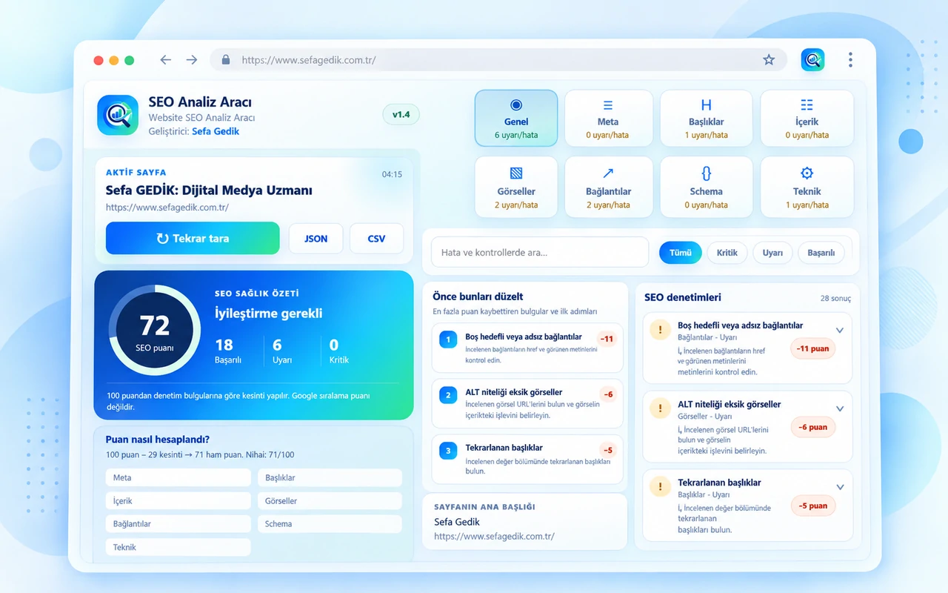The width and height of the screenshot is (948, 593).
Task: Open the browser three-dot menu
Action: [850, 60]
